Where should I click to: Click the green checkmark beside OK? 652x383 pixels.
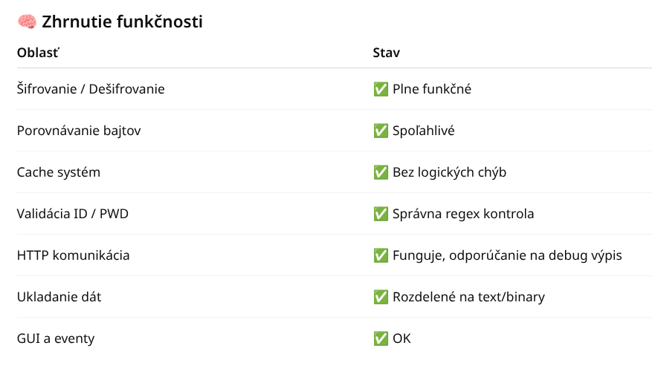(x=381, y=338)
